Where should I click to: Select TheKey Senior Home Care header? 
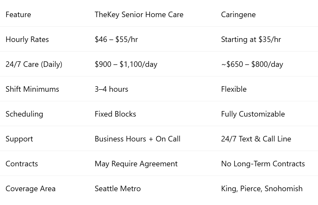(x=139, y=15)
